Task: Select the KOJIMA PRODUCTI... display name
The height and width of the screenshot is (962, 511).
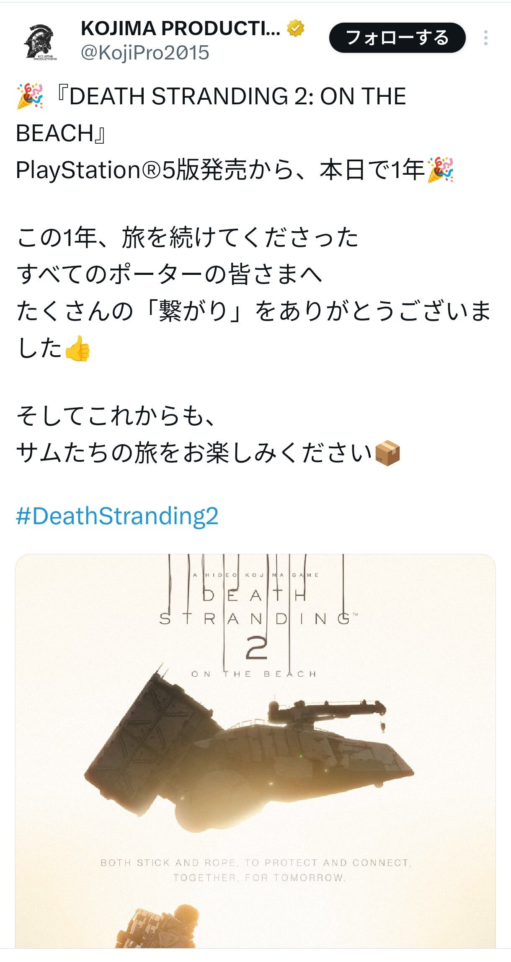Action: 181,28
